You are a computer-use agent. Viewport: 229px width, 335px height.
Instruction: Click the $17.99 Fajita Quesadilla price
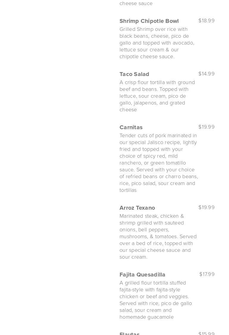click(x=207, y=274)
